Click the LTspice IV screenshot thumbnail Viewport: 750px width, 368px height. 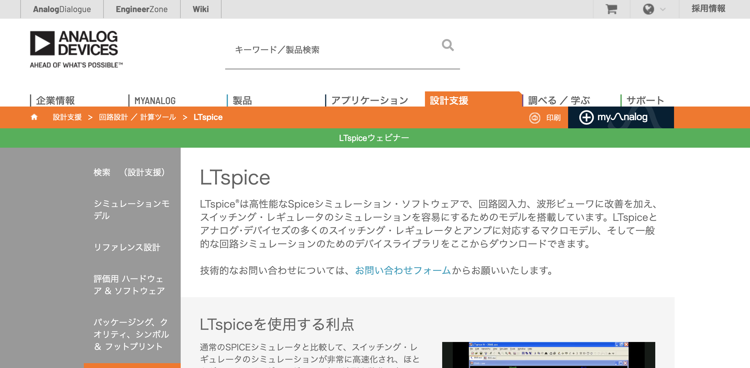click(548, 355)
